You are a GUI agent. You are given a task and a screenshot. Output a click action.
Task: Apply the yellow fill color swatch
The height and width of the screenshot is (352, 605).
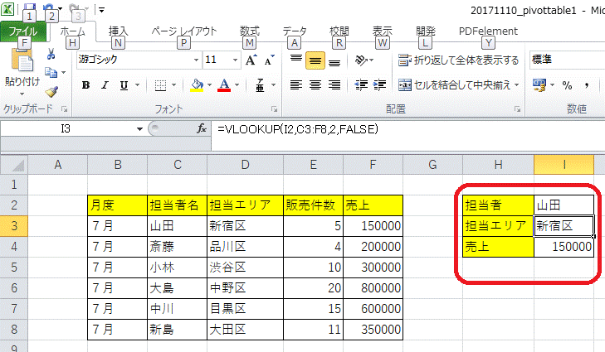tap(197, 85)
